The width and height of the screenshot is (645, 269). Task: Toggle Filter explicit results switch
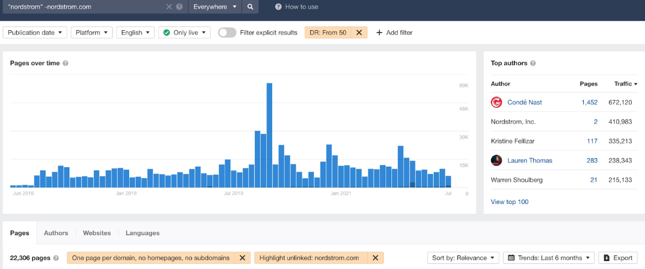(227, 32)
